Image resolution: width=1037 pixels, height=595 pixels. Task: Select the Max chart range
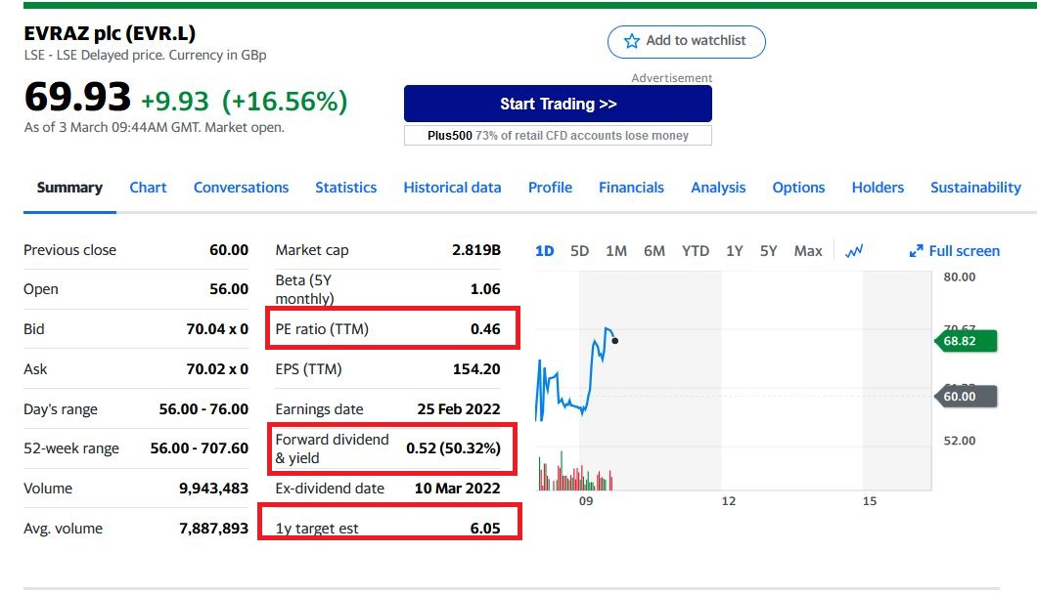tap(808, 251)
